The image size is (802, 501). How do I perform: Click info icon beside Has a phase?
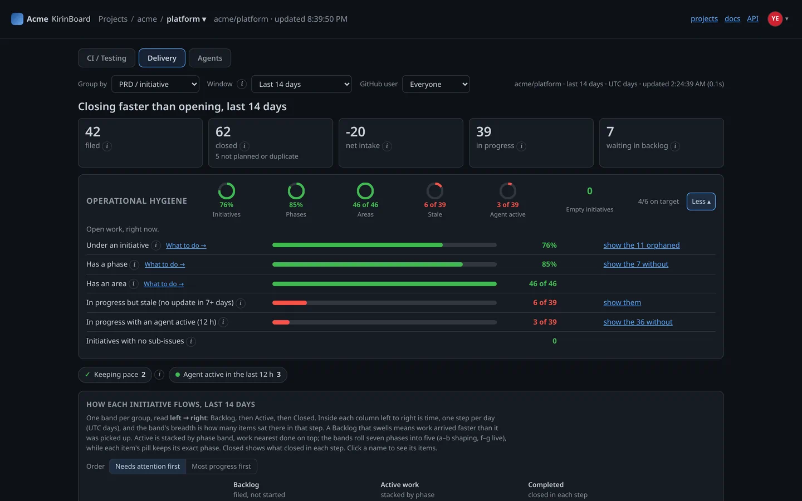[x=135, y=264]
